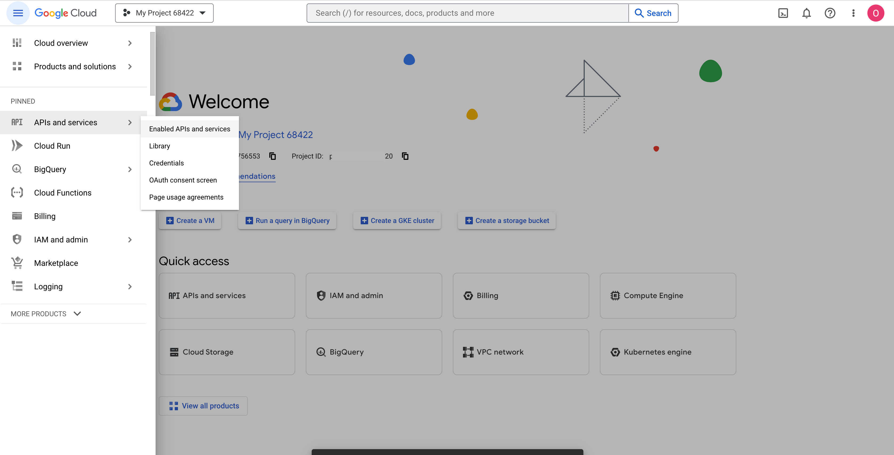This screenshot has width=894, height=455.
Task: Open Marketplace from sidebar
Action: (x=74, y=263)
